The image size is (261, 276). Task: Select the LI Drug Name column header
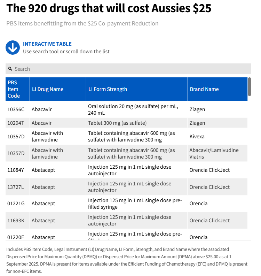tap(58, 89)
